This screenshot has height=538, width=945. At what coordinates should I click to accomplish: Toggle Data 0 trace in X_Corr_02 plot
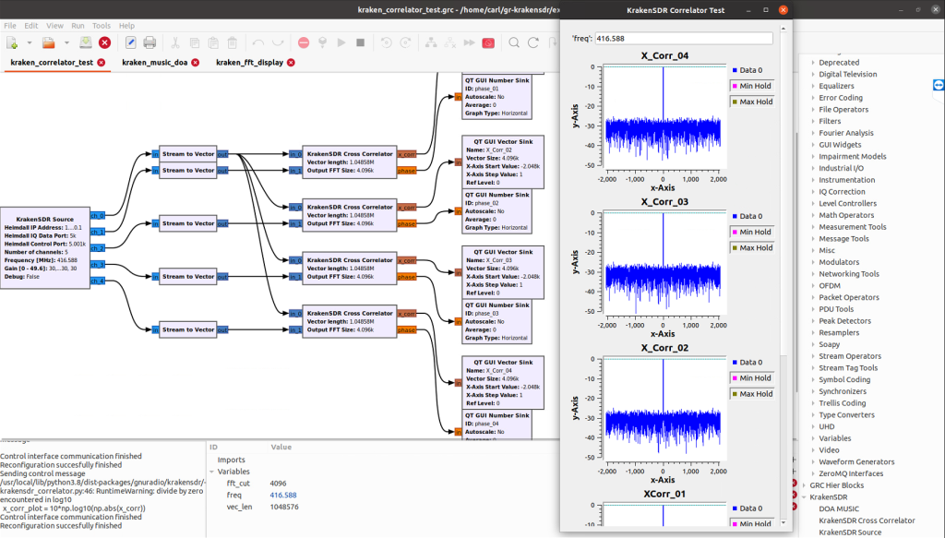click(748, 363)
